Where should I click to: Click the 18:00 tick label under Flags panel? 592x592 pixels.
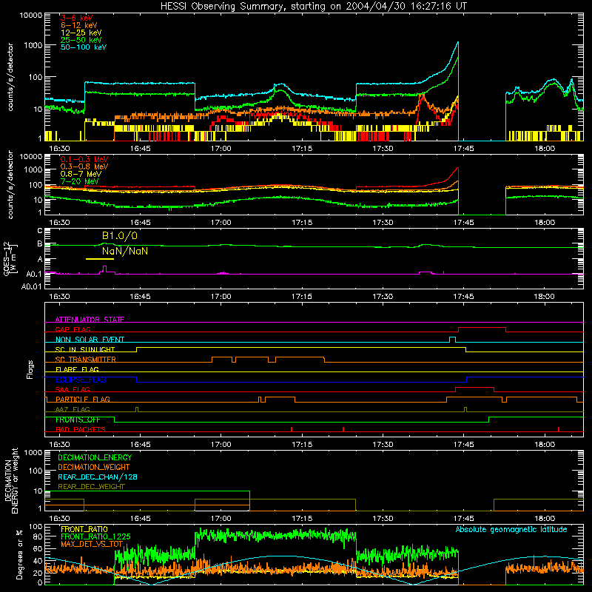[545, 445]
